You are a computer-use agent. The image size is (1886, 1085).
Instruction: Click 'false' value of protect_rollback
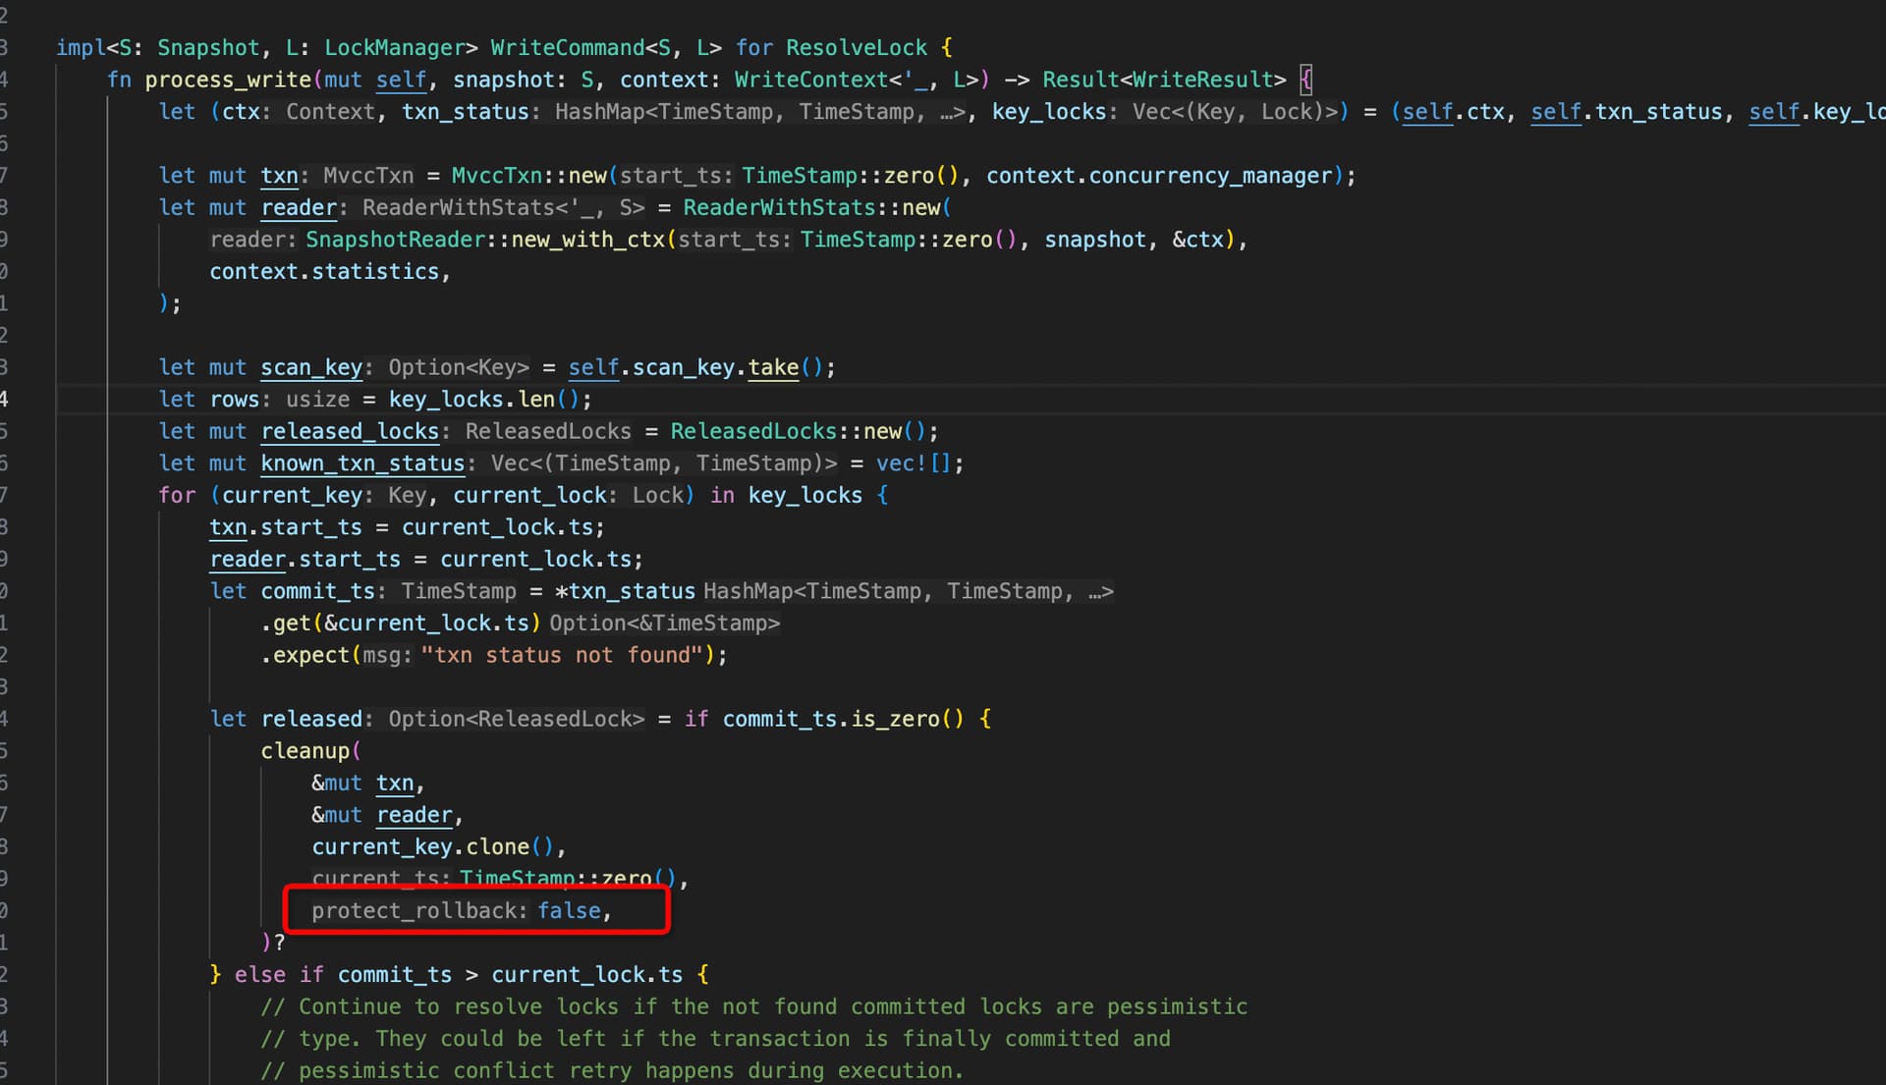[x=569, y=910]
